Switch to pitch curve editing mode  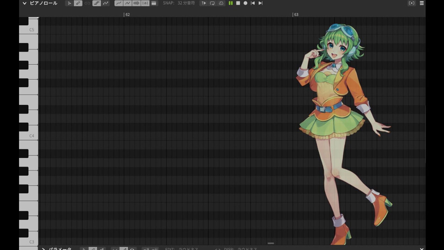(106, 3)
